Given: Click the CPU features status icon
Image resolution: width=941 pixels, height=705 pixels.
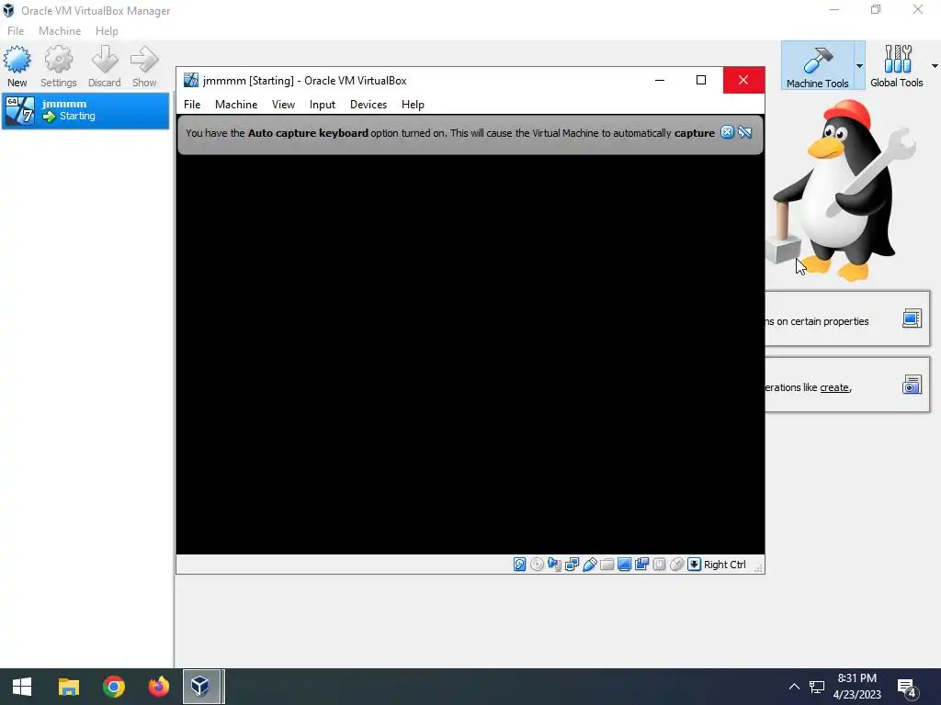Looking at the screenshot, I should [659, 565].
